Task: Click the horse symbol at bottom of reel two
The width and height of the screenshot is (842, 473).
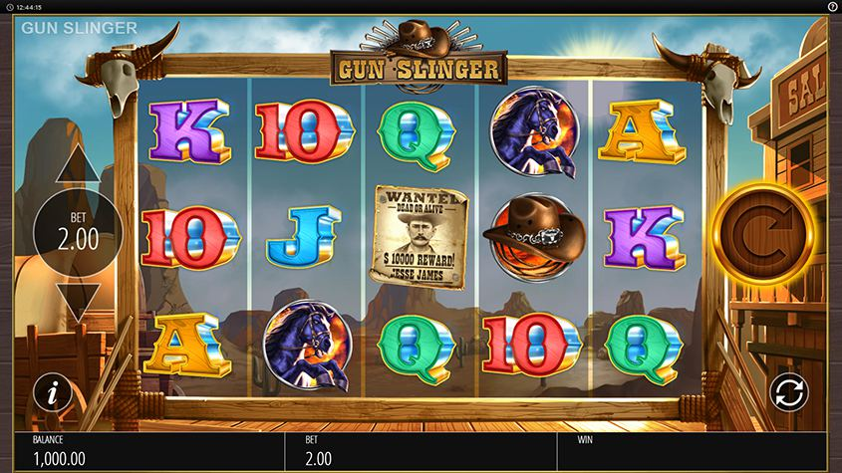Action: pyautogui.click(x=308, y=345)
